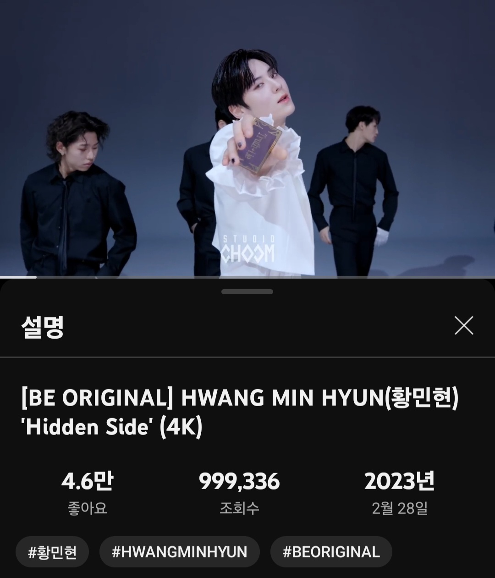Tap the drag handle above description header
The height and width of the screenshot is (578, 495).
coord(247,292)
